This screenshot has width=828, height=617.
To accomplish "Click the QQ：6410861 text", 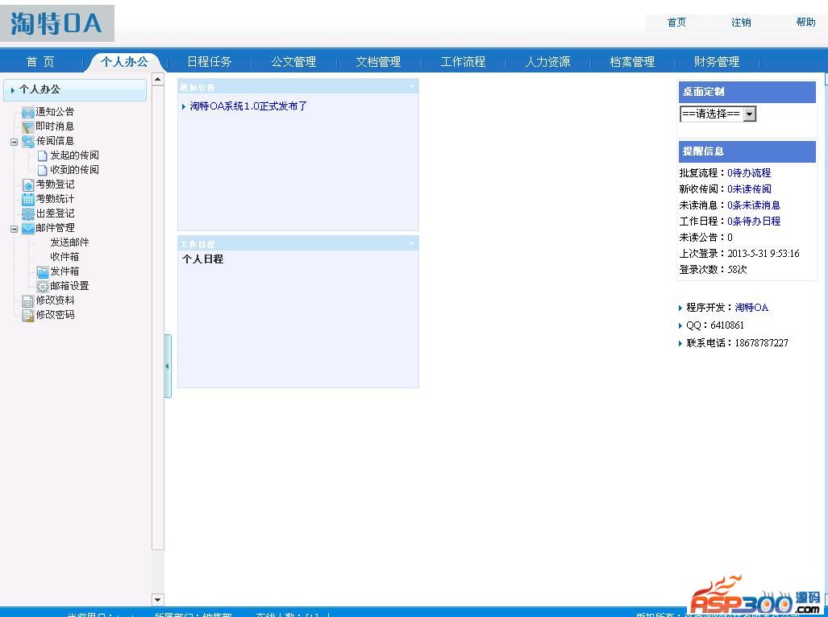I will tap(715, 325).
